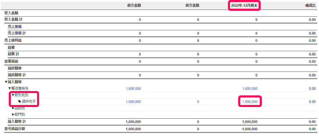Select the 営業損益 row label
The height and width of the screenshot is (139, 319).
(11, 61)
